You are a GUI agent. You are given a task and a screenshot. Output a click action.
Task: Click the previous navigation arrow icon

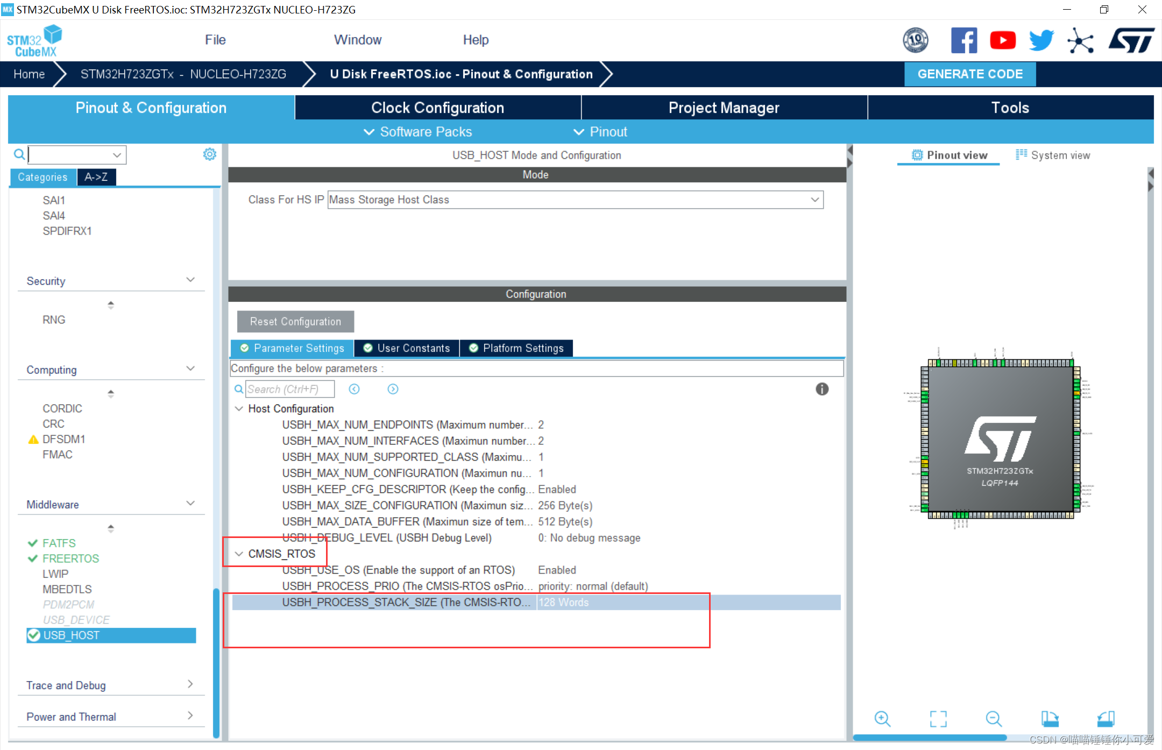[354, 389]
